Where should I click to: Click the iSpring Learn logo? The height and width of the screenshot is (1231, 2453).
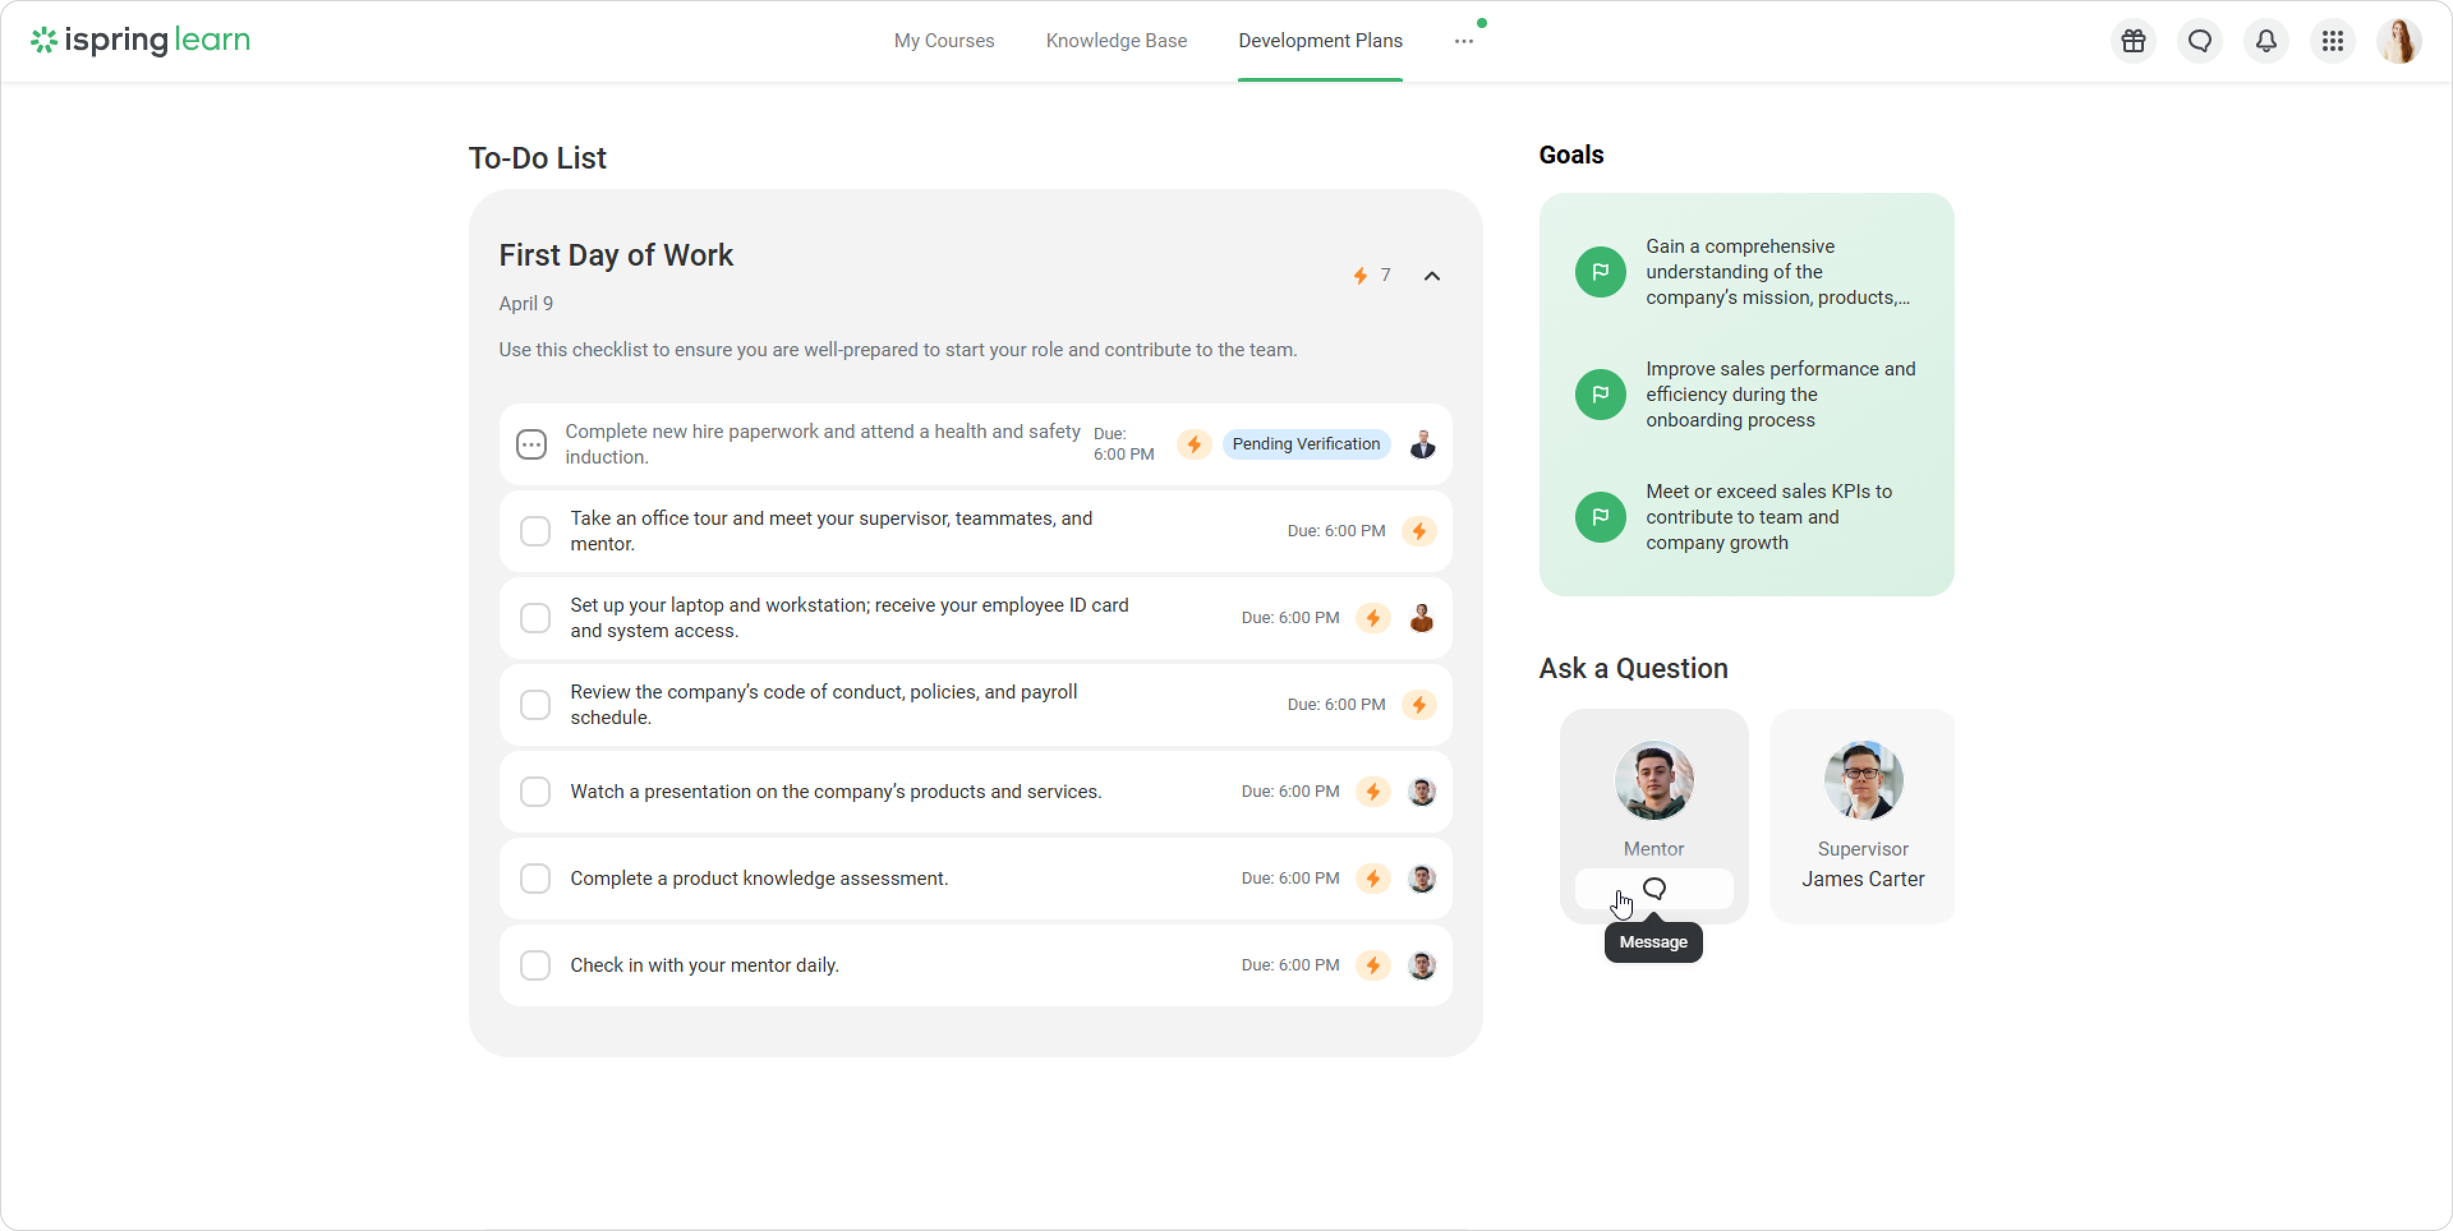(x=141, y=40)
